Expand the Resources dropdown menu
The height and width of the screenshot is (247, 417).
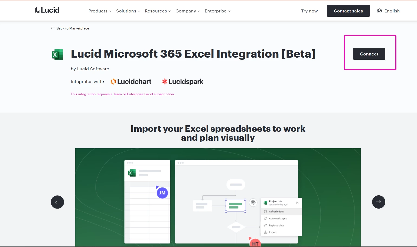[158, 11]
